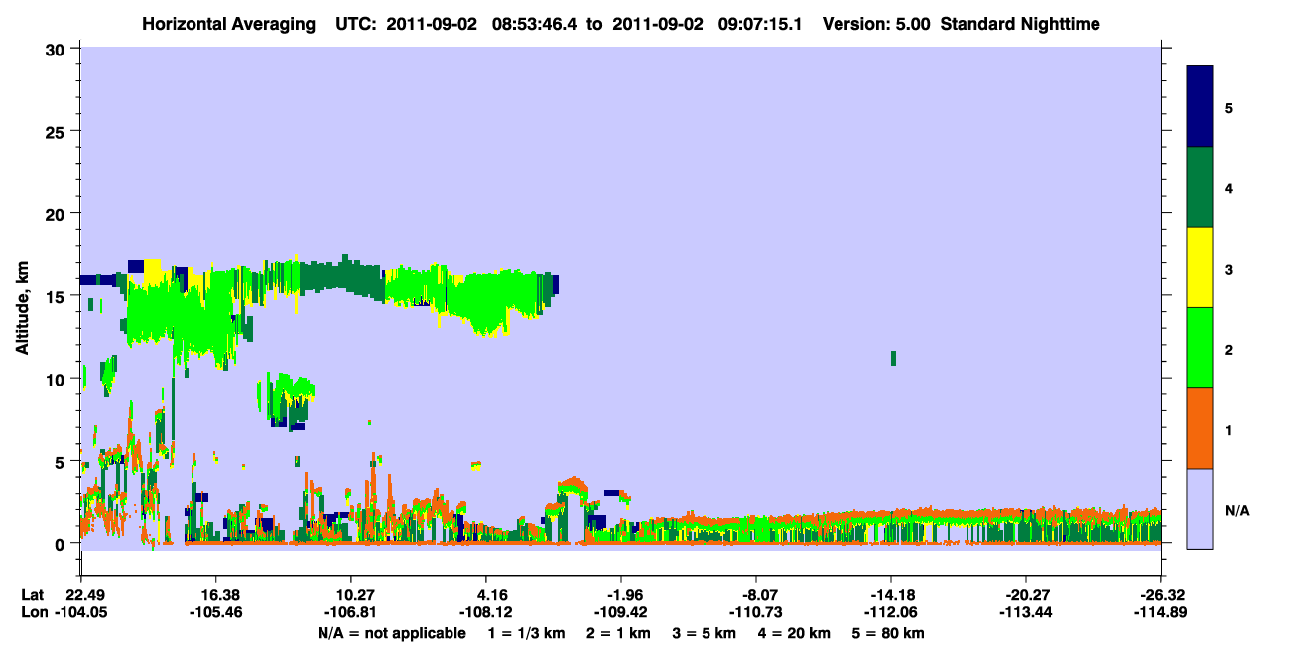Click the yellow level 3 color band
The image size is (1290, 661).
tap(1200, 268)
